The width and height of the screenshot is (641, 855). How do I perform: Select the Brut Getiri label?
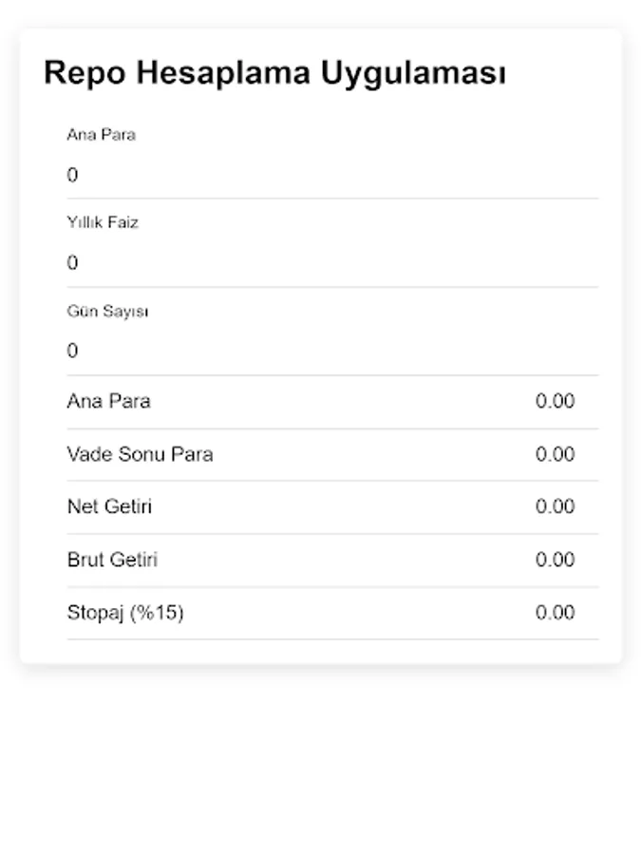click(x=112, y=560)
